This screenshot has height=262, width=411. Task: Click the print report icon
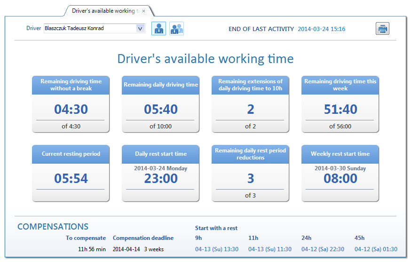(382, 29)
